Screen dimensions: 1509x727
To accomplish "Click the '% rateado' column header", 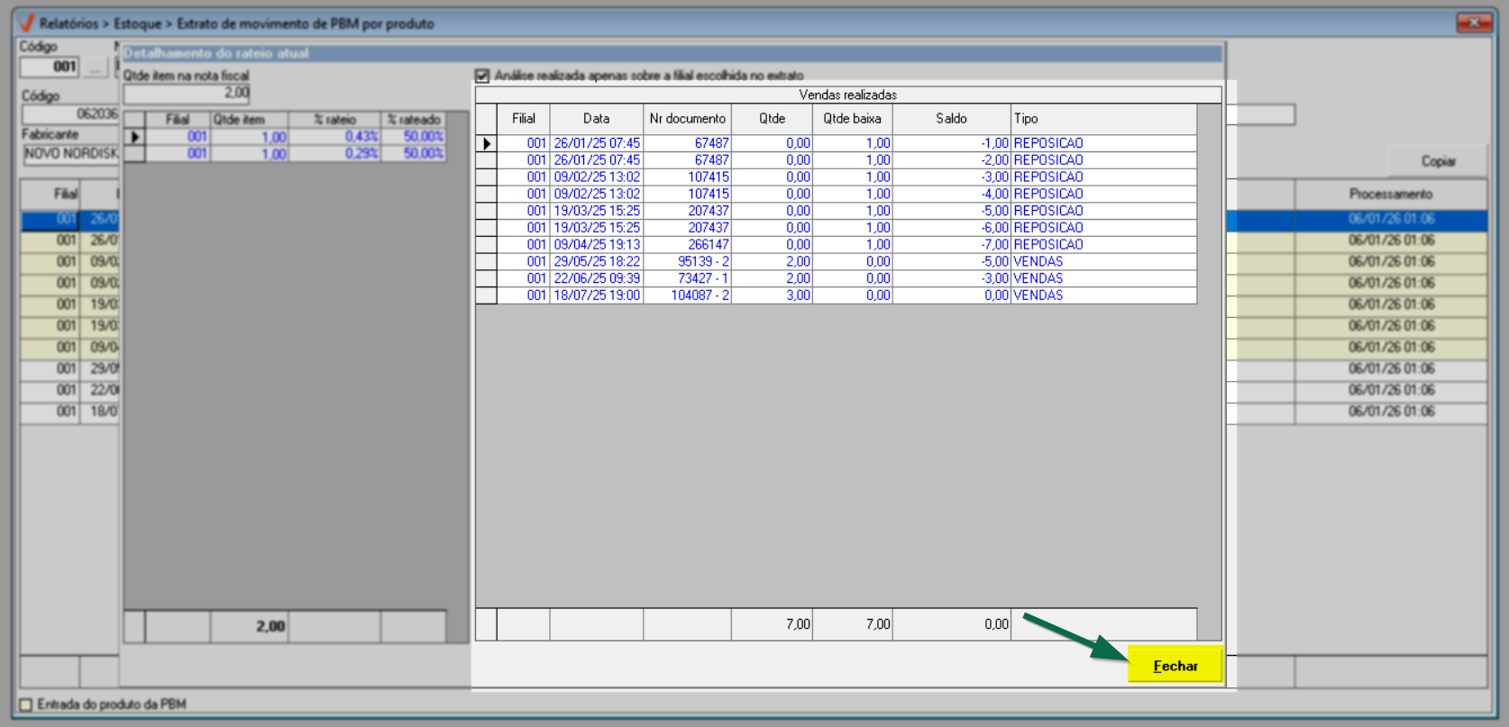I will [414, 120].
